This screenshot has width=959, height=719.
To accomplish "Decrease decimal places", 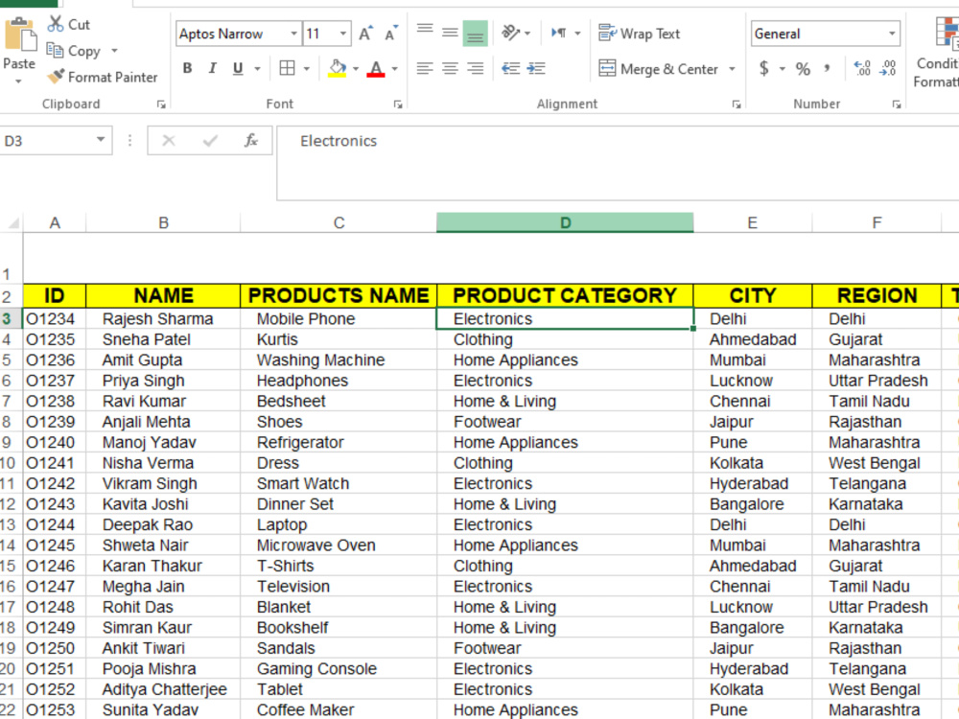I will pos(887,68).
